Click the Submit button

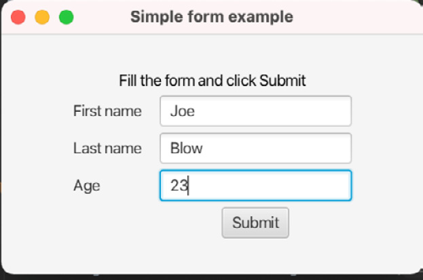(255, 222)
